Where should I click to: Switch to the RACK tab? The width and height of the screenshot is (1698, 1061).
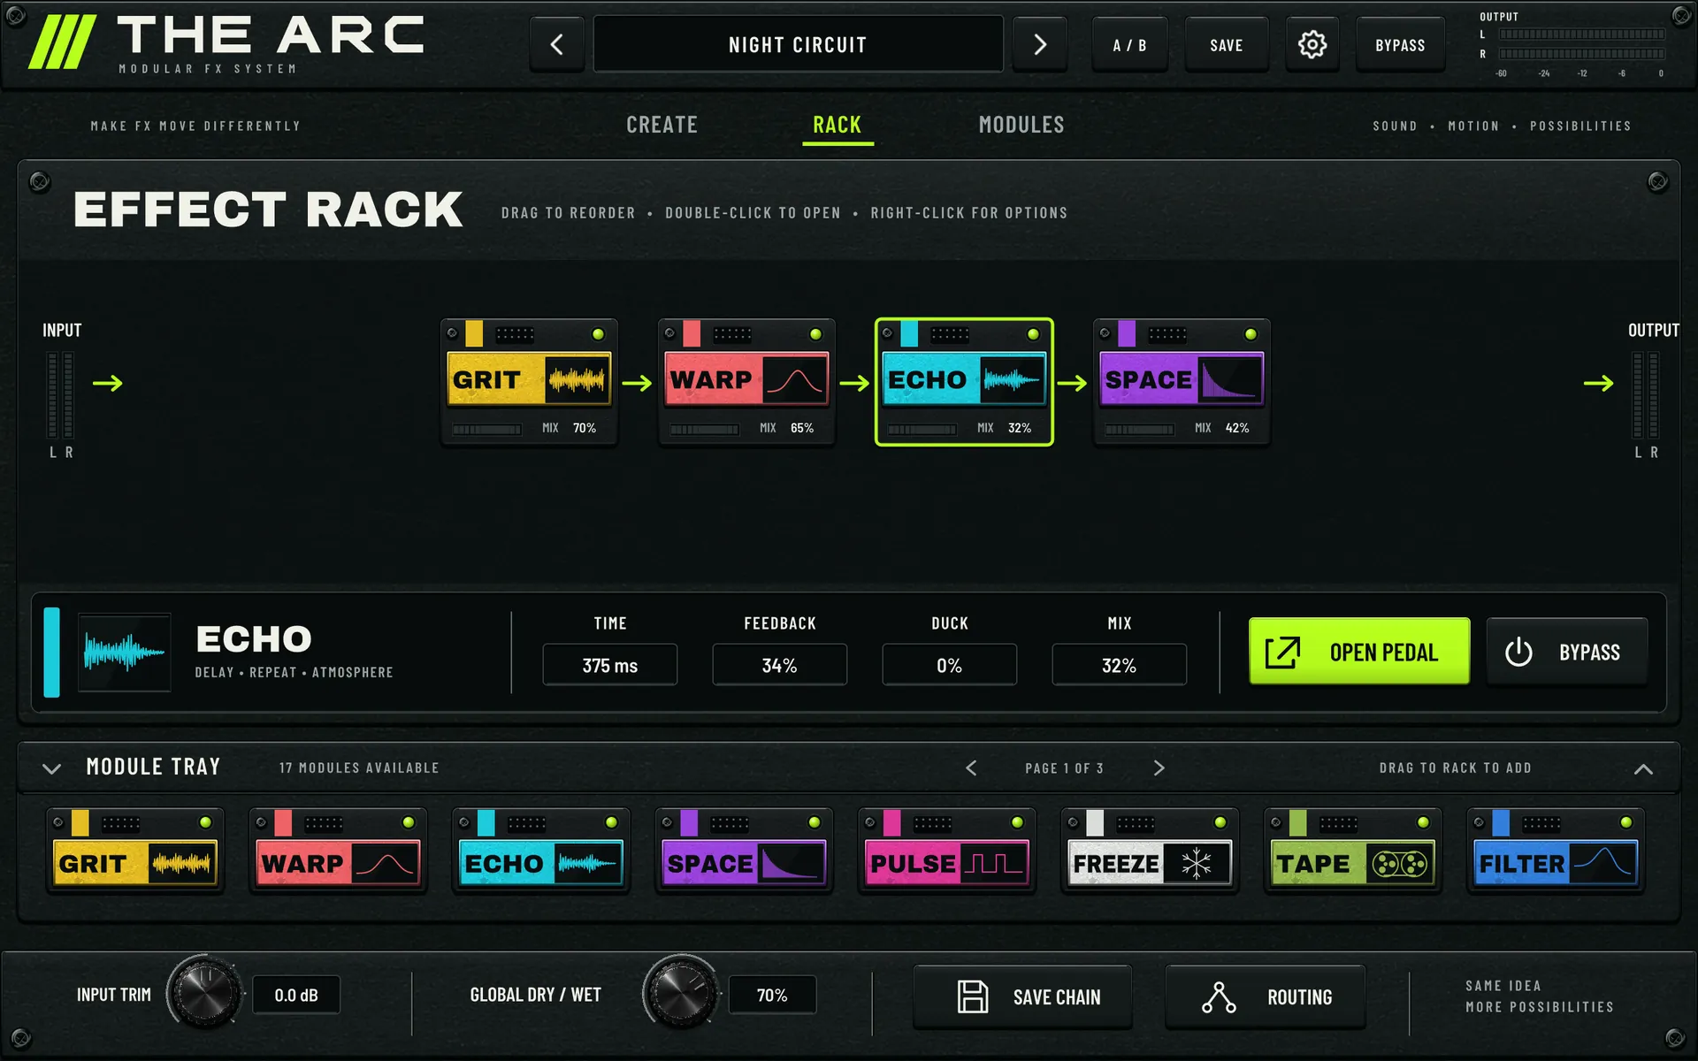(x=838, y=125)
